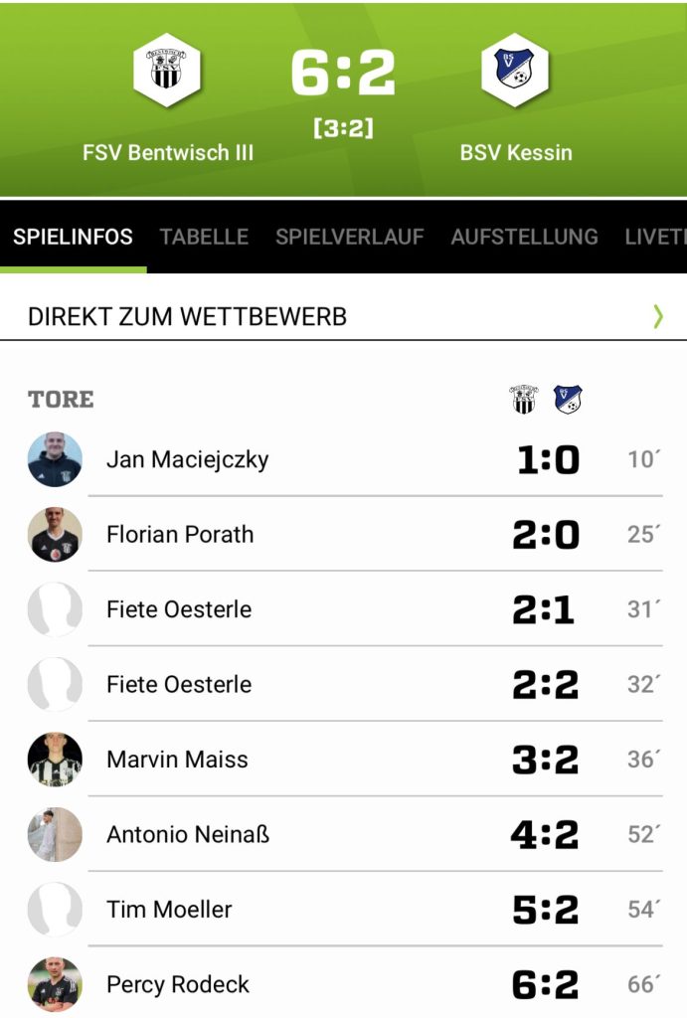Tap Tim Moeller's placeholder avatar
687x1018 pixels.
[x=55, y=910]
